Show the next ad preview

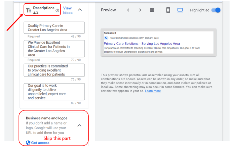point(140,10)
